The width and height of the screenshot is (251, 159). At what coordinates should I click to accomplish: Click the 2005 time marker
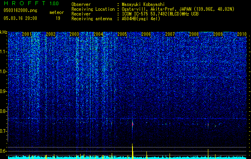click(x=122, y=34)
